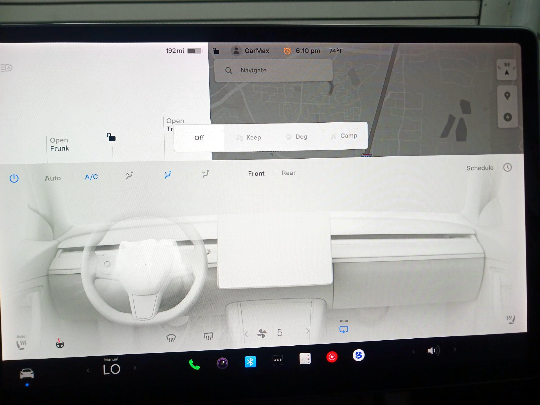Viewport: 540px width, 405px height.
Task: Activate the front windshield defroster
Action: 171,337
